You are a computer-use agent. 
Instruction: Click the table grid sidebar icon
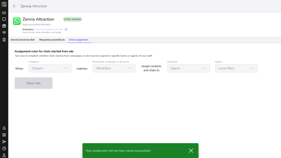tap(4, 26)
